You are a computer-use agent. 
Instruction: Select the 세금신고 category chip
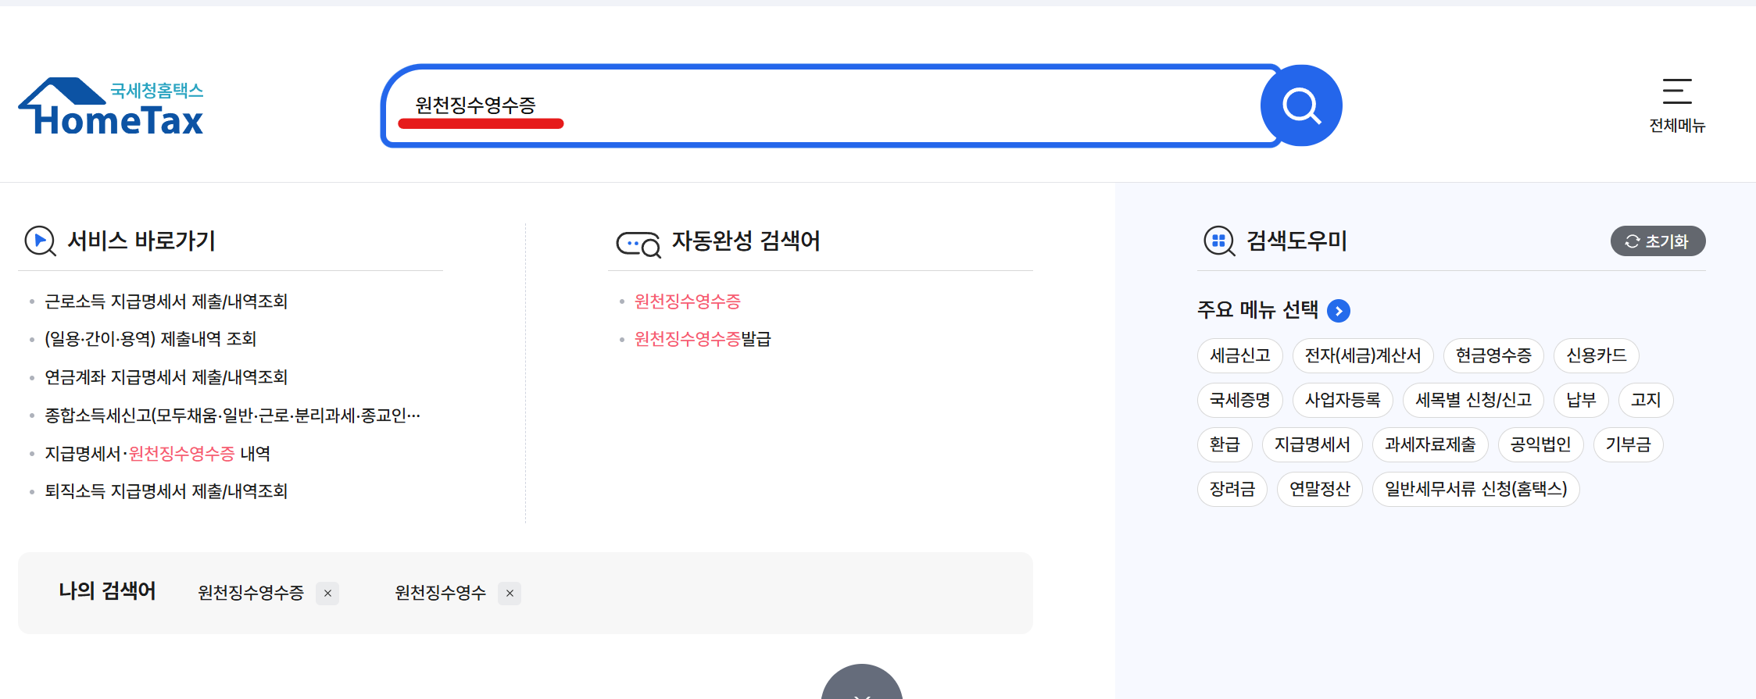point(1239,355)
